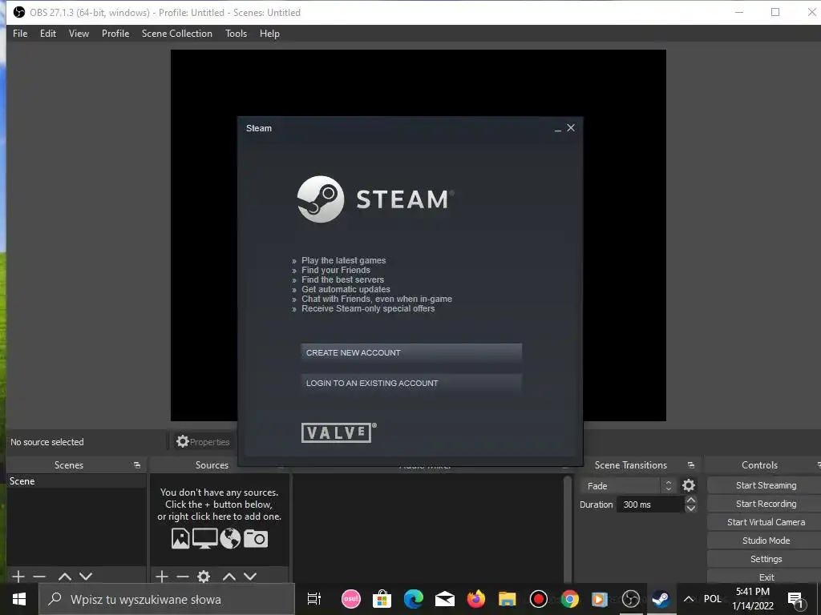Viewport: 821px width, 615px height.
Task: Open the File menu in OBS
Action: (x=20, y=34)
